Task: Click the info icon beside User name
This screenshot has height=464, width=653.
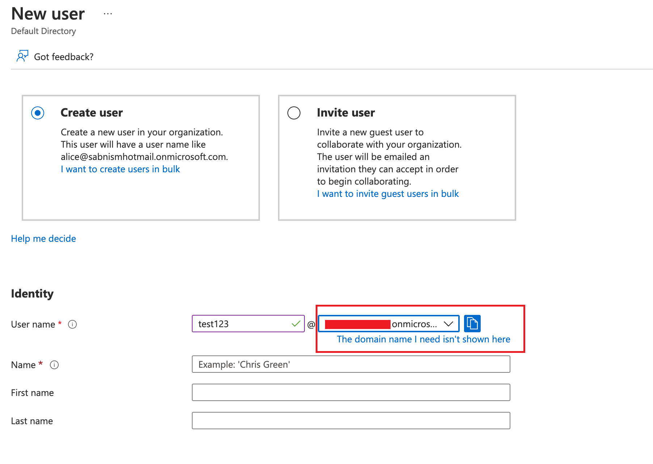Action: click(x=72, y=324)
